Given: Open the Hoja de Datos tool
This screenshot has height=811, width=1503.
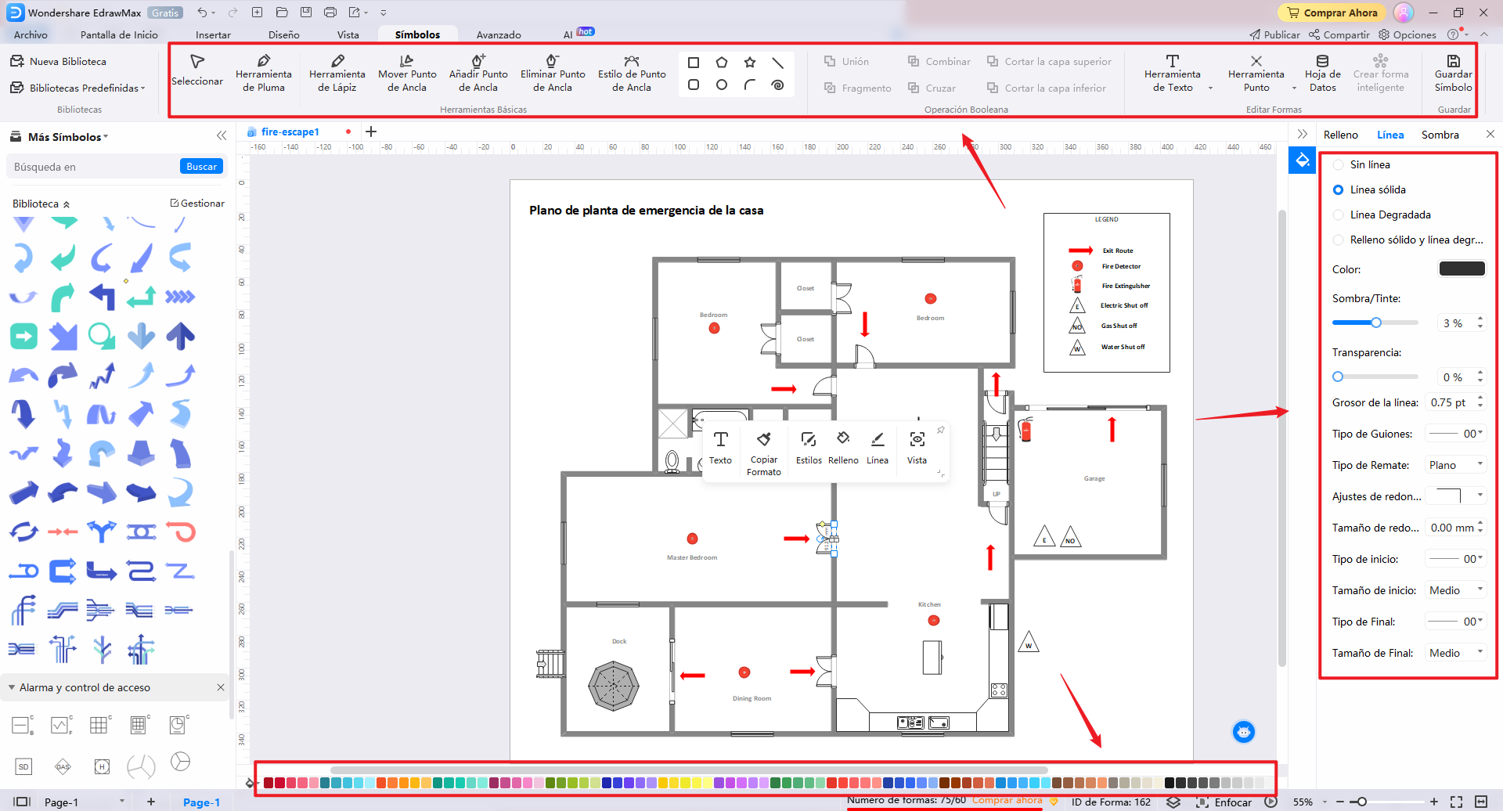Looking at the screenshot, I should [x=1322, y=73].
